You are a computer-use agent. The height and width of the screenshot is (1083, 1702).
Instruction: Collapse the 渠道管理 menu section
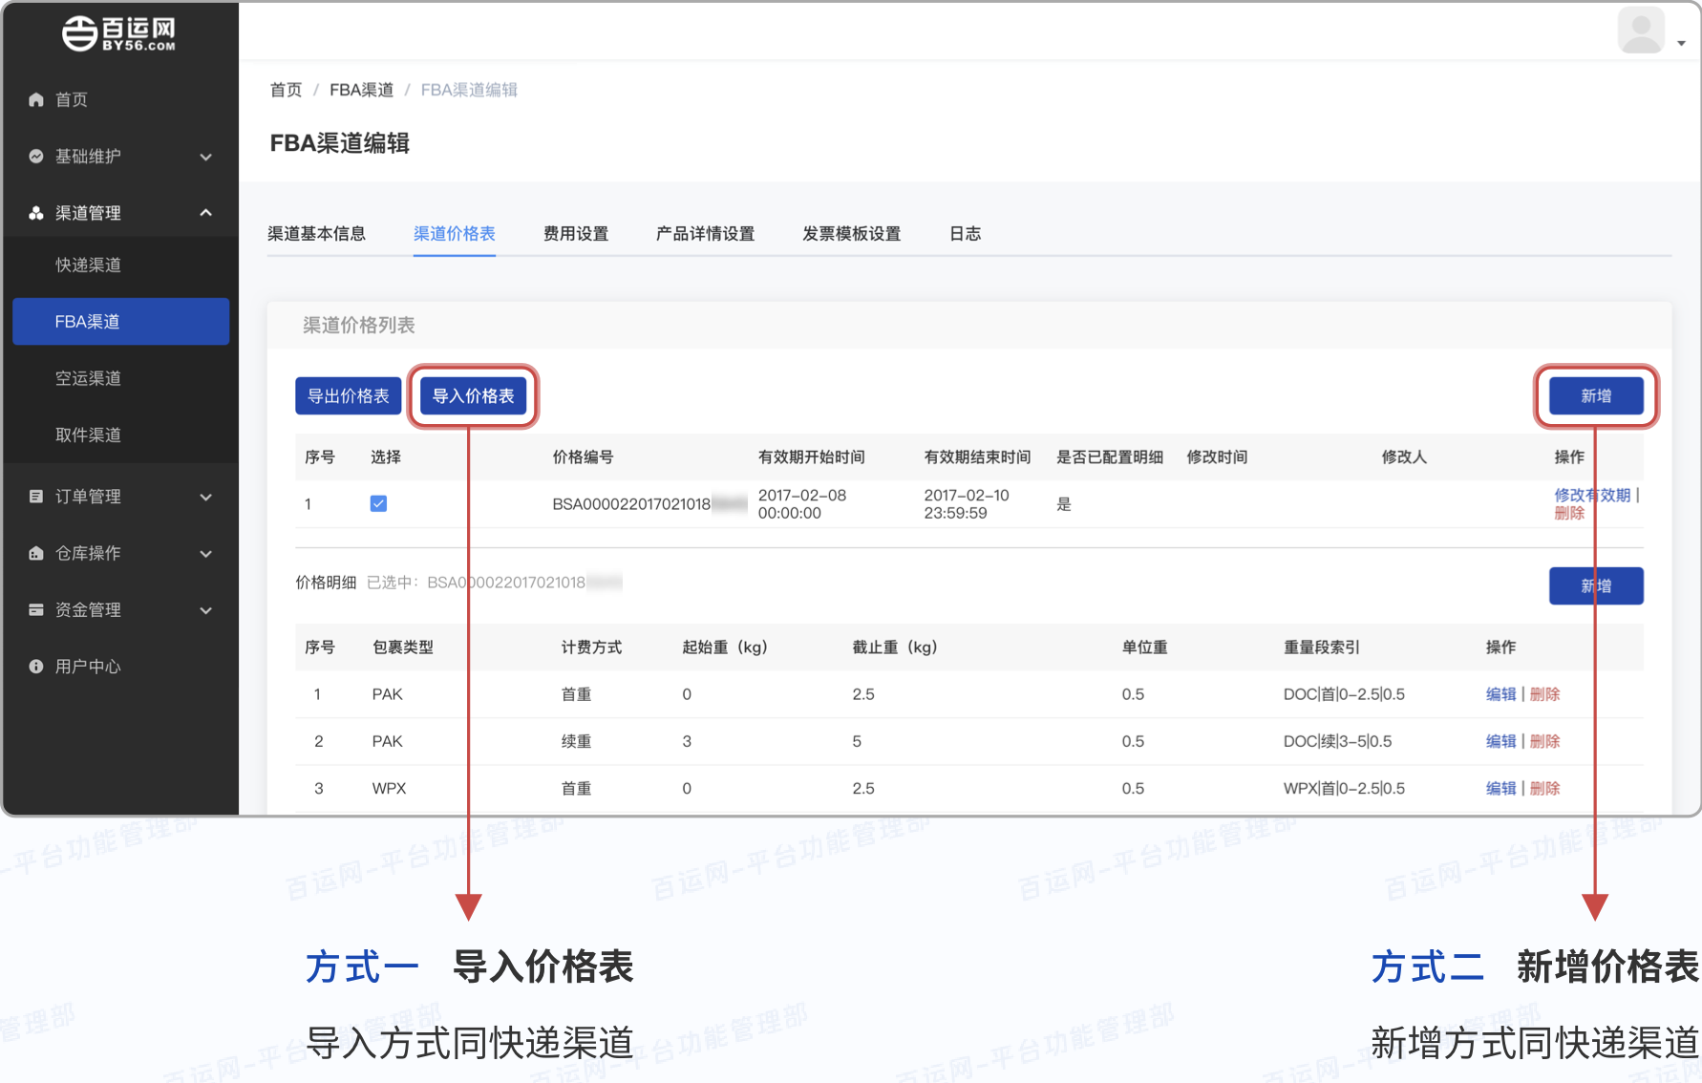coord(206,213)
